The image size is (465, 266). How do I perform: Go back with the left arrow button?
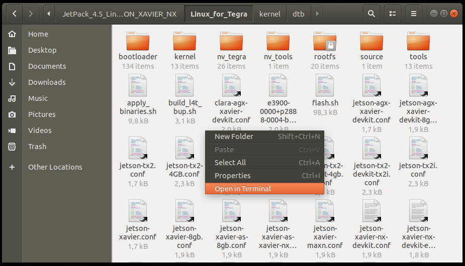click(x=14, y=14)
